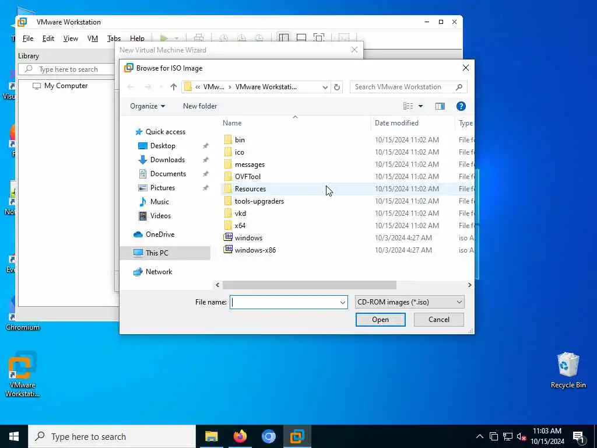Image resolution: width=597 pixels, height=448 pixels.
Task: Select the tools-upgraders folder
Action: 259,201
